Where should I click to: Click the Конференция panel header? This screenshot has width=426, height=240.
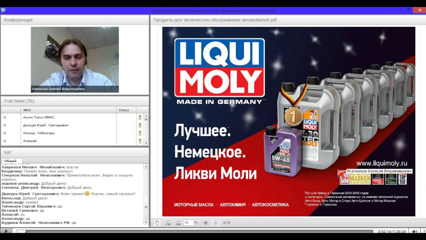point(75,20)
